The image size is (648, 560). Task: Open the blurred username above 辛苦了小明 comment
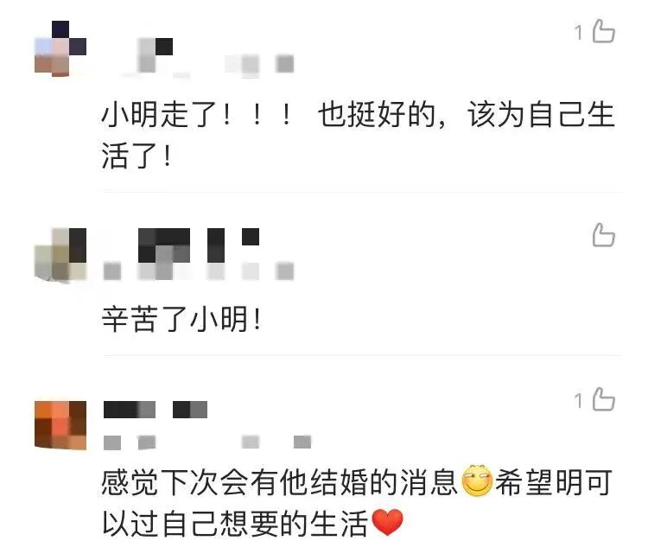pyautogui.click(x=199, y=245)
